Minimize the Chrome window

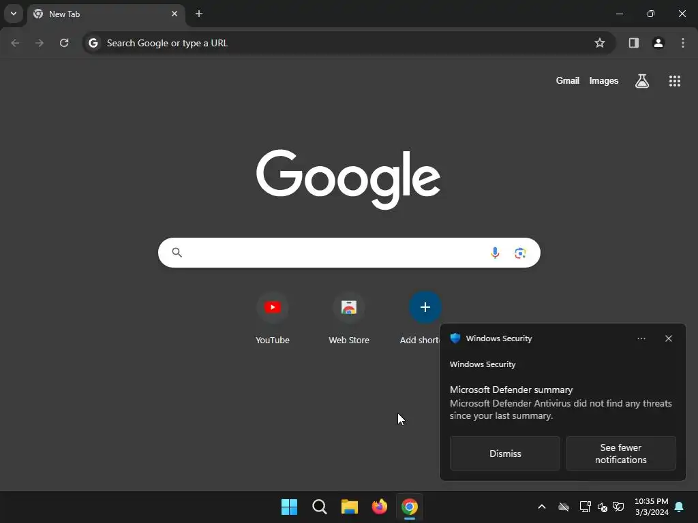pyautogui.click(x=619, y=14)
